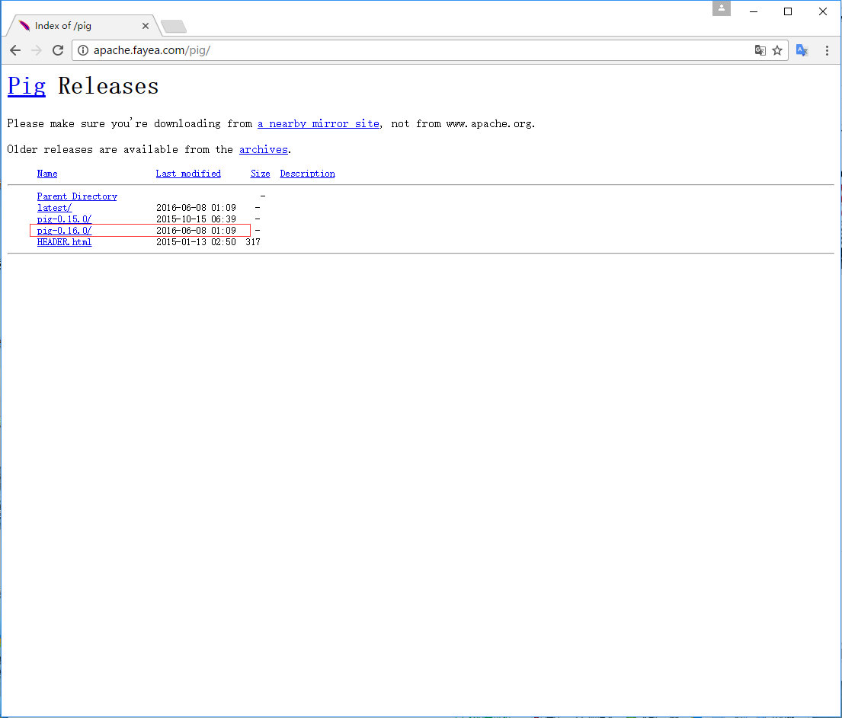
Task: Sort listing by the Name column
Action: point(47,174)
